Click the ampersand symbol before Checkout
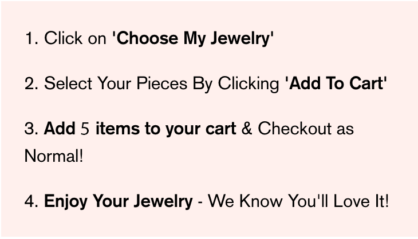418x239 pixels. coord(247,129)
